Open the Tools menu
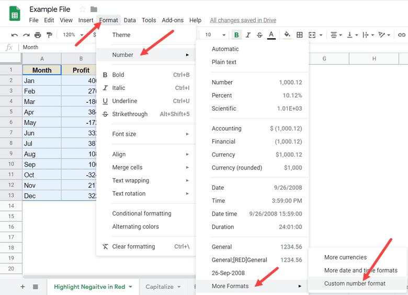 click(x=149, y=20)
